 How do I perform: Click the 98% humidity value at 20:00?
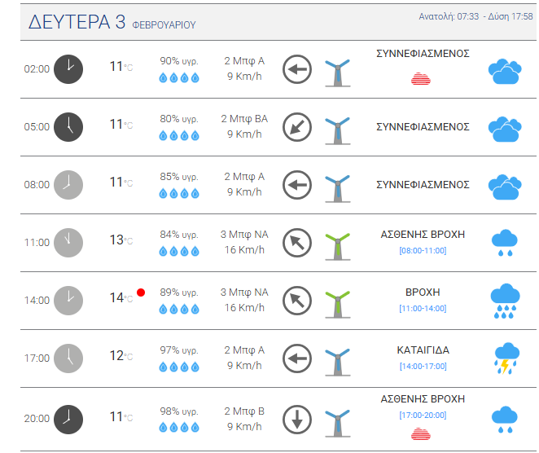click(x=178, y=409)
